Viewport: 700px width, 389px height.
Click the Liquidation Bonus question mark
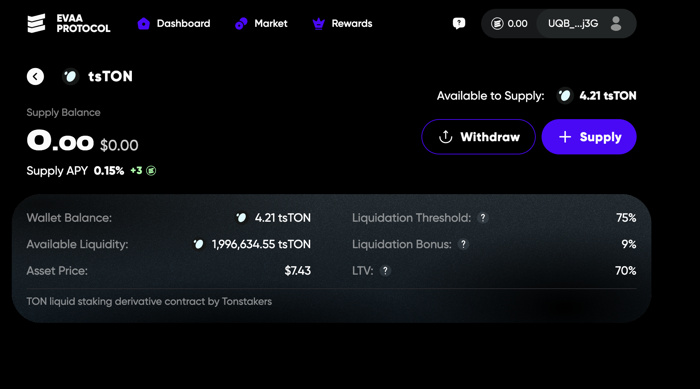pos(463,244)
